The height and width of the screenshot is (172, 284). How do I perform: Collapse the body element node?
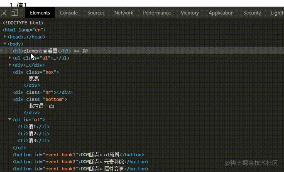5,44
